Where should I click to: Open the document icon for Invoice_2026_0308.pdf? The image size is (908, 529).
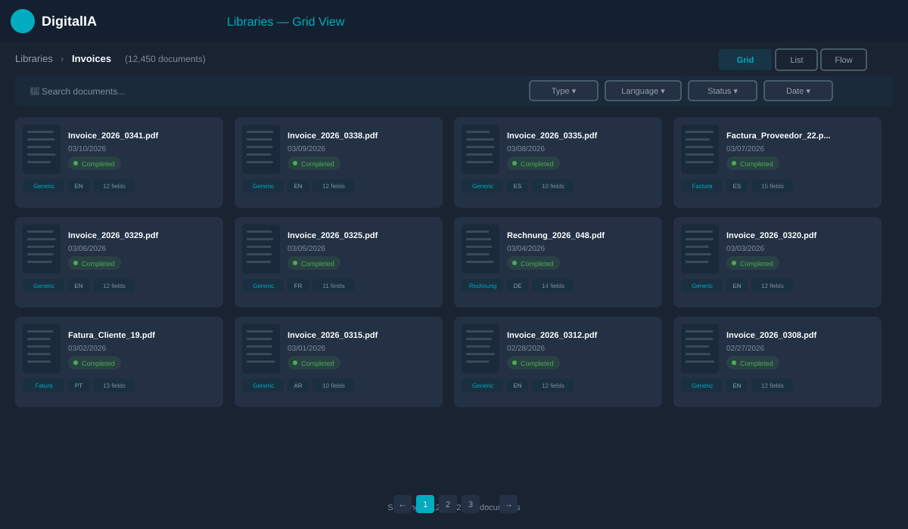(x=699, y=348)
